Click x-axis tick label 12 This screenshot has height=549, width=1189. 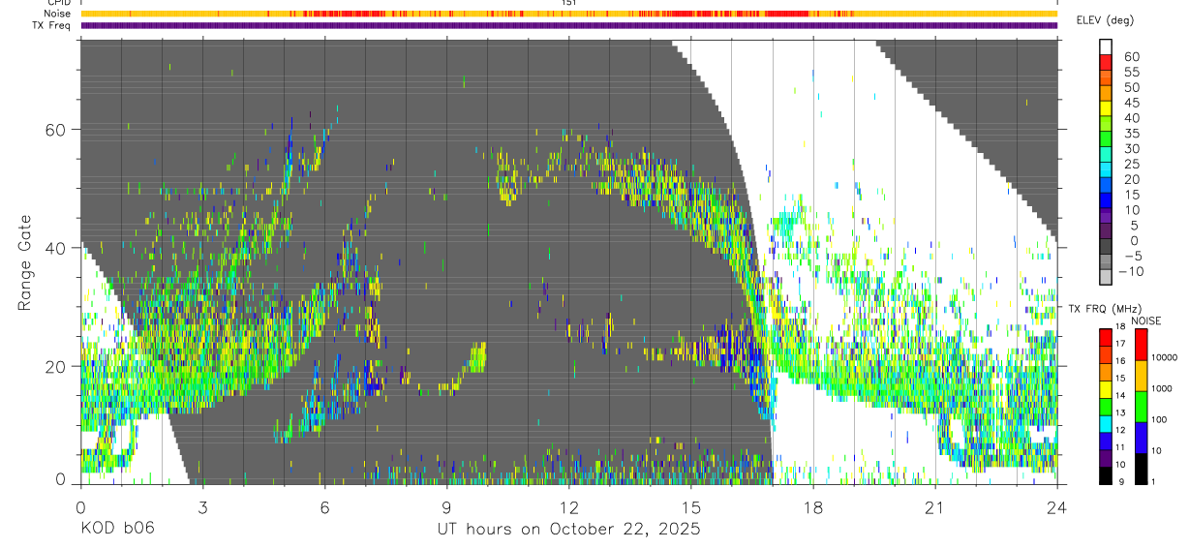(568, 506)
